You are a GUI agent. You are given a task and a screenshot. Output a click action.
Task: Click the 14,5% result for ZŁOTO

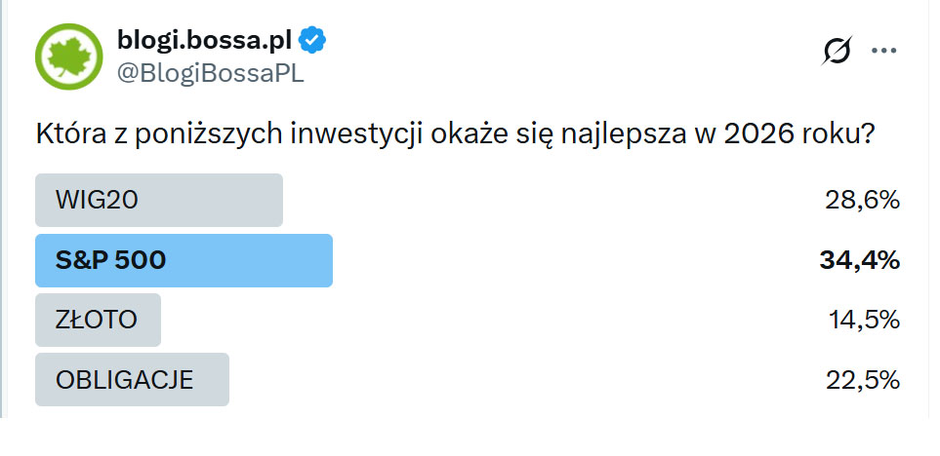861,320
